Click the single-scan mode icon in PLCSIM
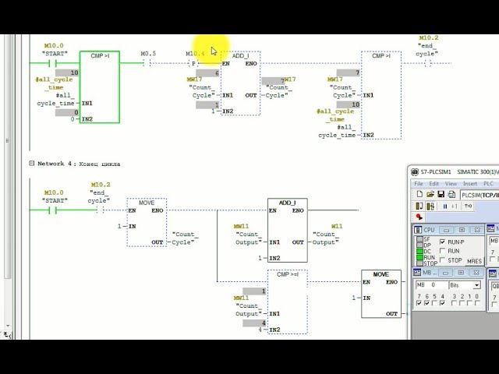 point(419,206)
